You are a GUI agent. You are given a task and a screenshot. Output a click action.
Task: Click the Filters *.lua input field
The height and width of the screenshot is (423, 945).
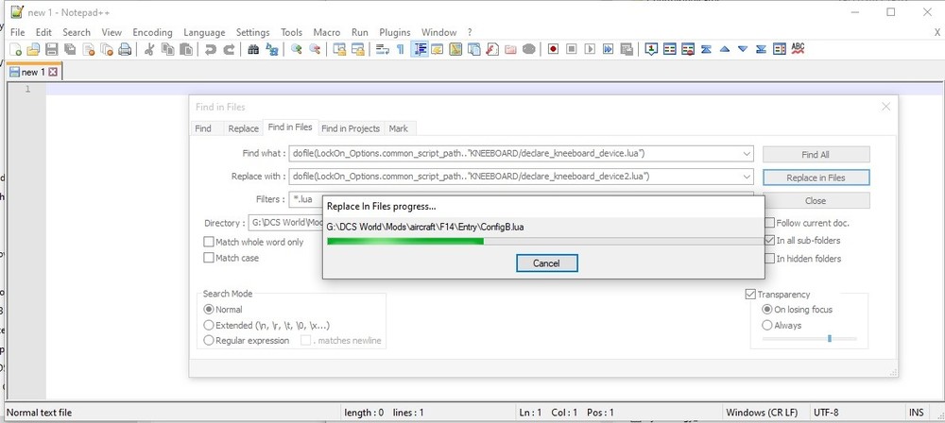521,199
